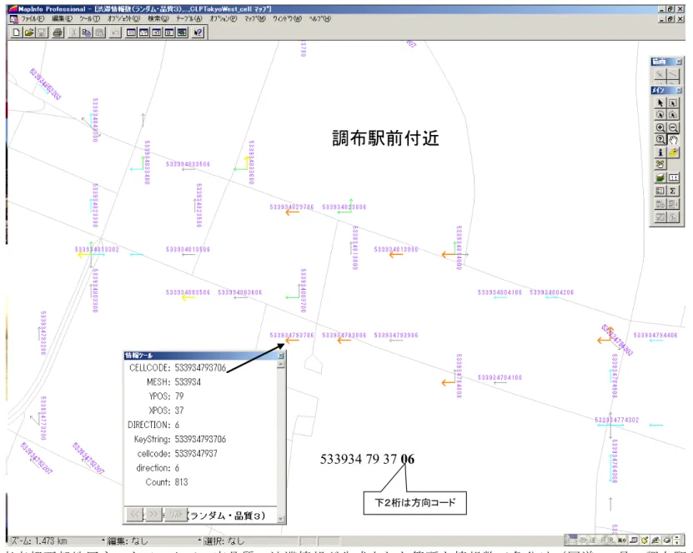This screenshot has width=693, height=553.
Task: Click the Show Legend icon
Action: tap(660, 191)
